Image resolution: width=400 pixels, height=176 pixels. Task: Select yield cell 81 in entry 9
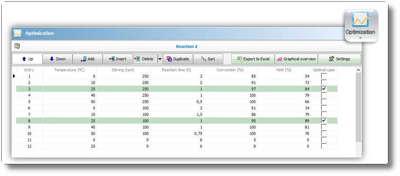click(x=284, y=127)
